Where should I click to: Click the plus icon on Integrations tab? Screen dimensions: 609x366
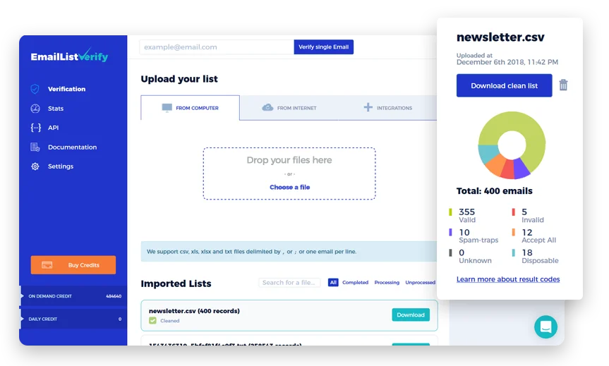click(368, 107)
